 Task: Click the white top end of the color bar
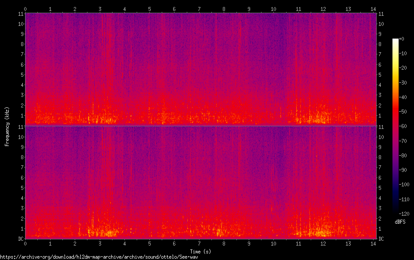[x=396, y=41]
